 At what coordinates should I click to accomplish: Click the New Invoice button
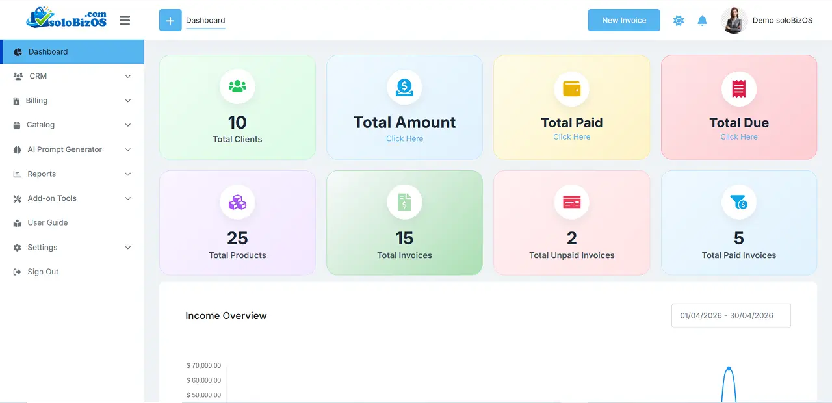(624, 20)
